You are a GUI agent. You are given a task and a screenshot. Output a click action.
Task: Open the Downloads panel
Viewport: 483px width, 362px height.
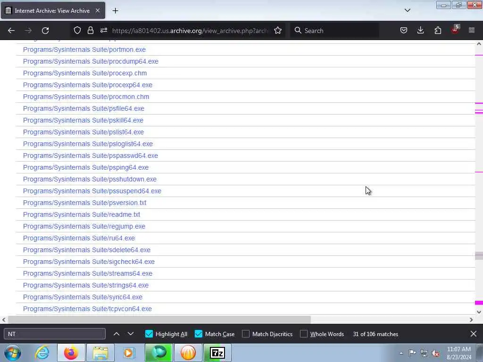(x=420, y=31)
